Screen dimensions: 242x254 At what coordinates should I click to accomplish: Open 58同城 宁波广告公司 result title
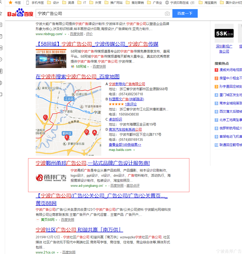tap(97, 44)
